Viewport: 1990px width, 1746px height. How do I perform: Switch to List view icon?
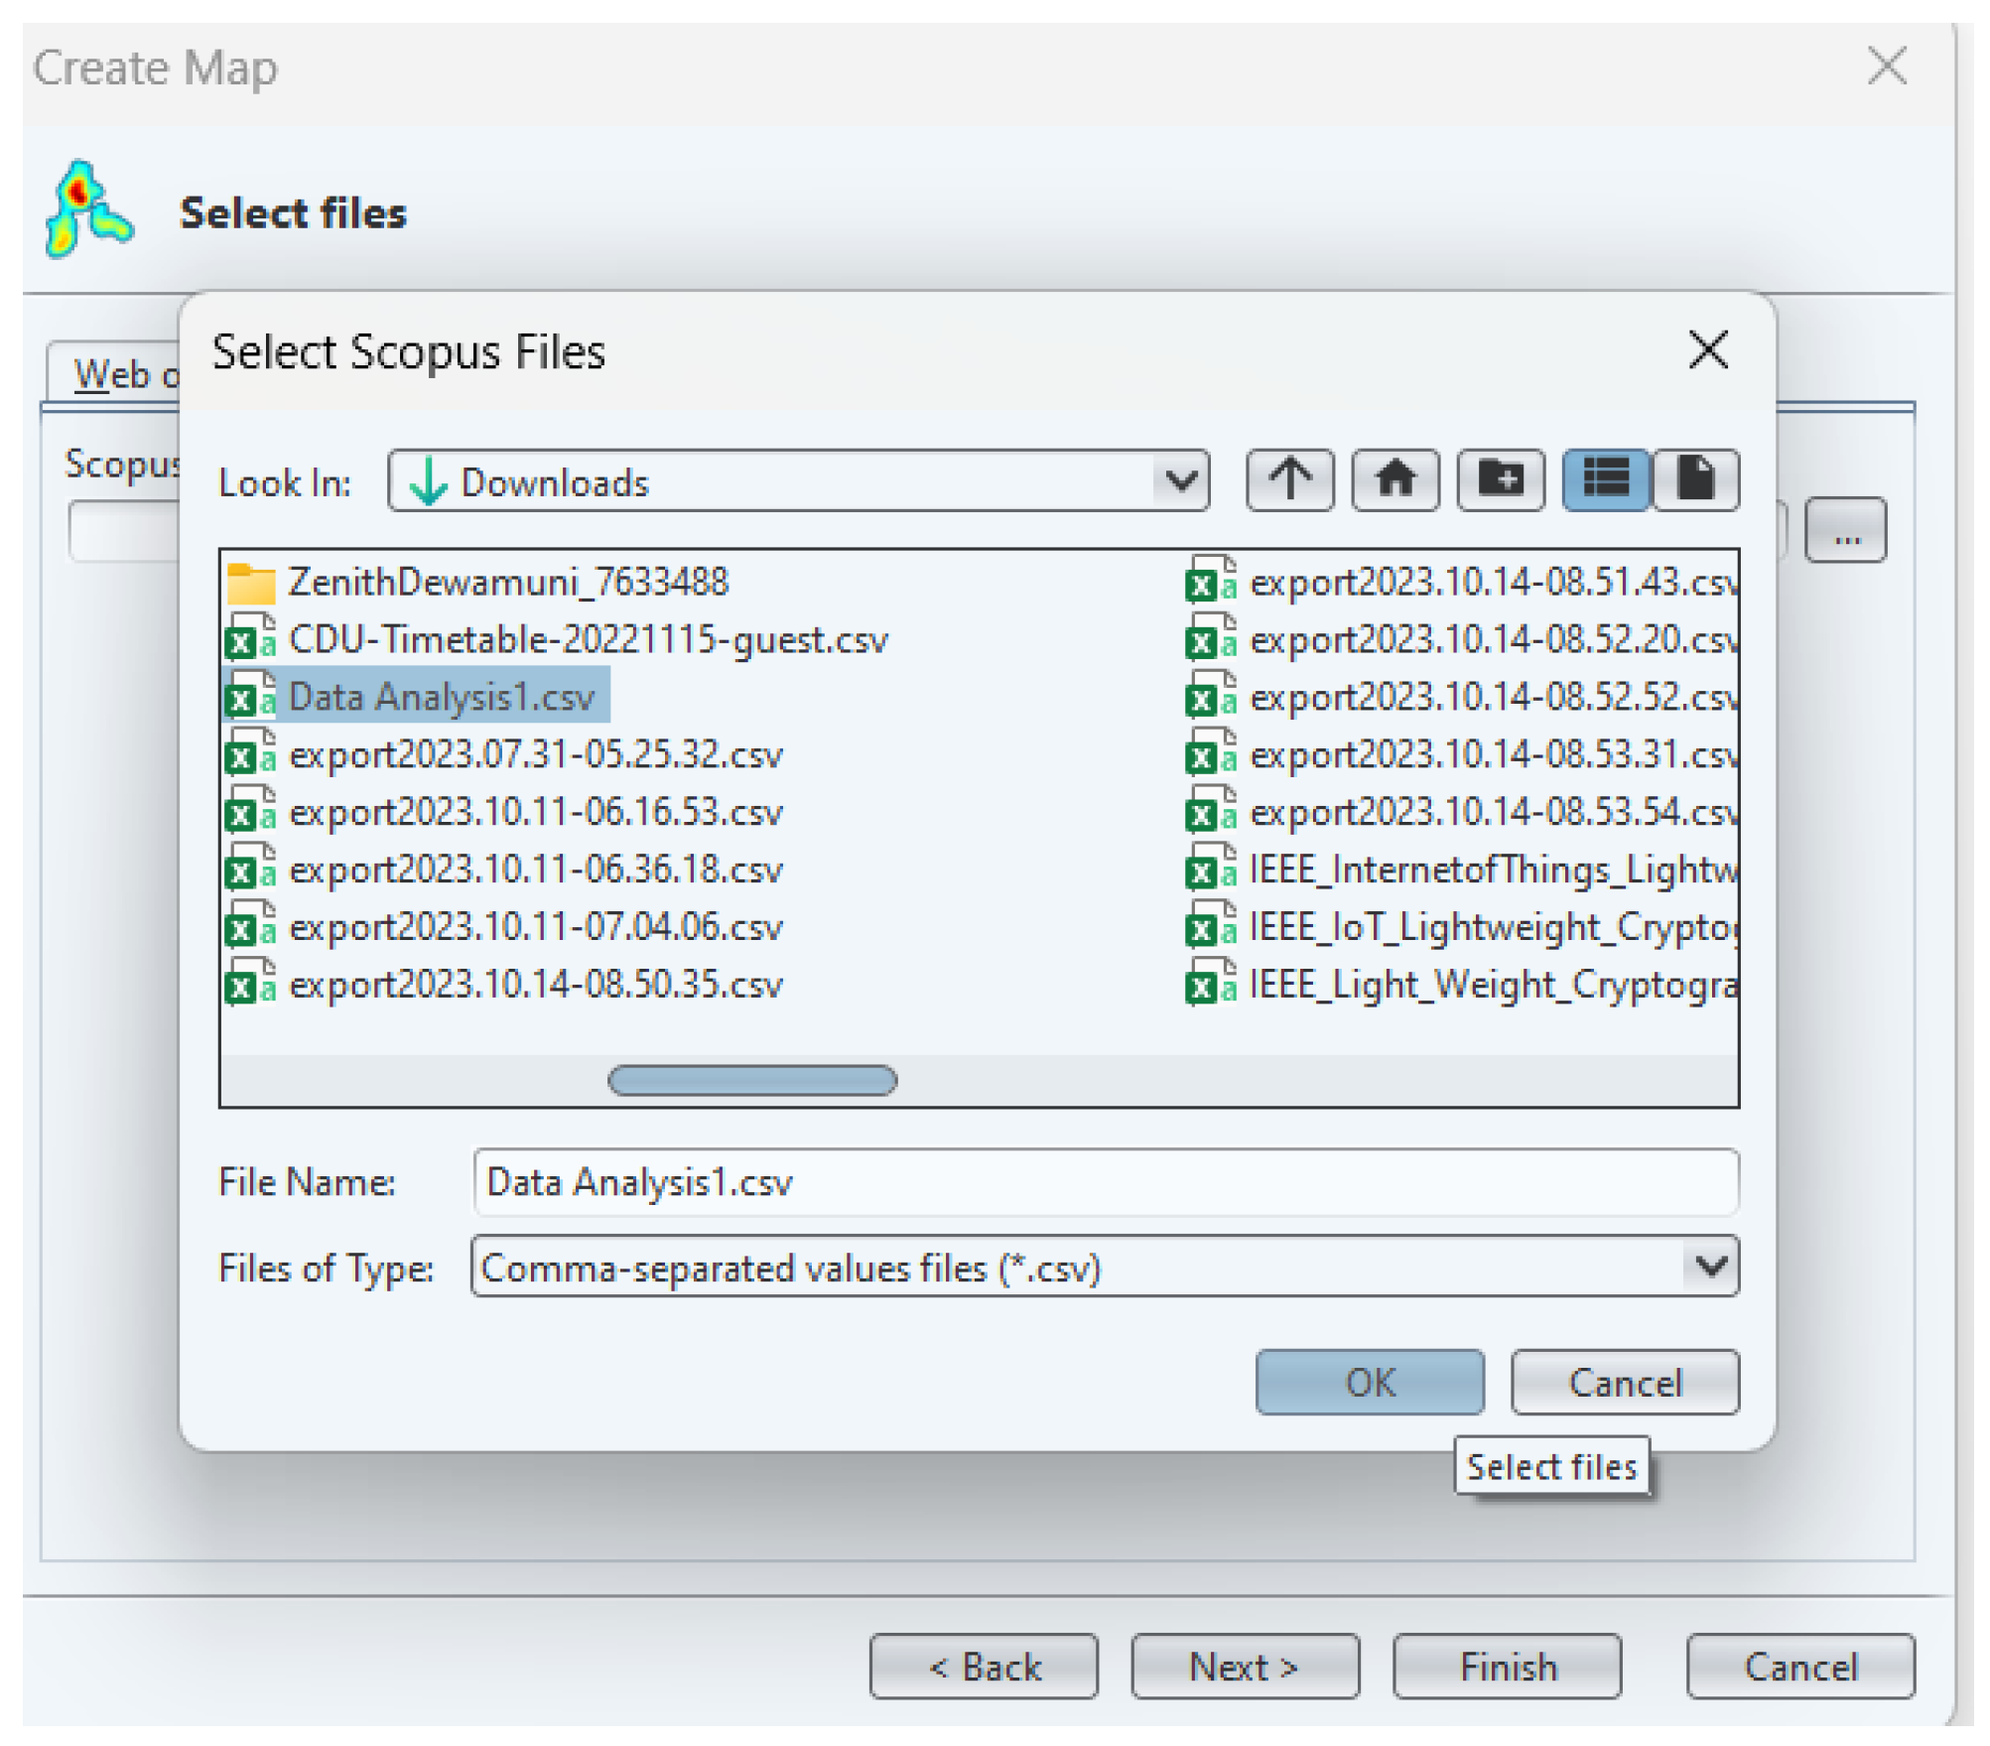[x=1604, y=480]
